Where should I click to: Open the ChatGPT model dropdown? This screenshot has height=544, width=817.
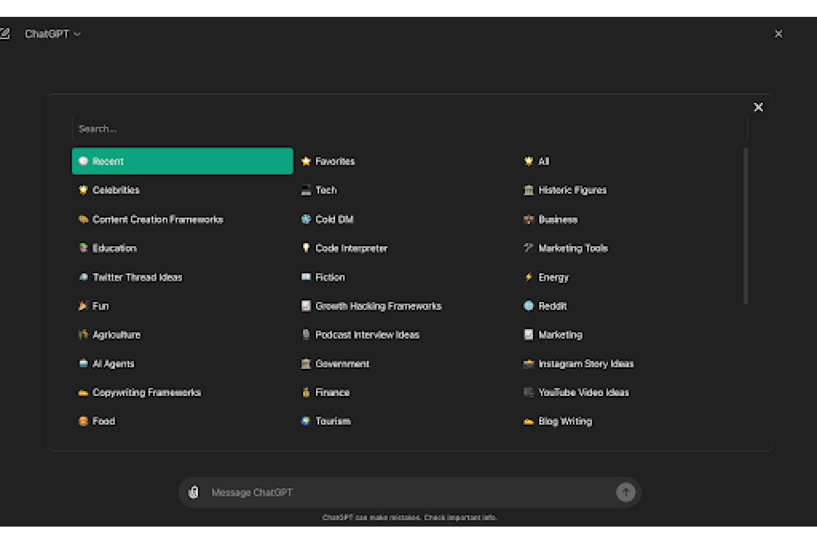pyautogui.click(x=53, y=34)
